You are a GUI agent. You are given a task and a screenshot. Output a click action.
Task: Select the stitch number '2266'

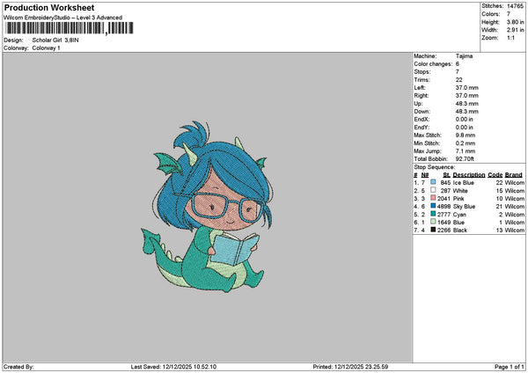(444, 230)
